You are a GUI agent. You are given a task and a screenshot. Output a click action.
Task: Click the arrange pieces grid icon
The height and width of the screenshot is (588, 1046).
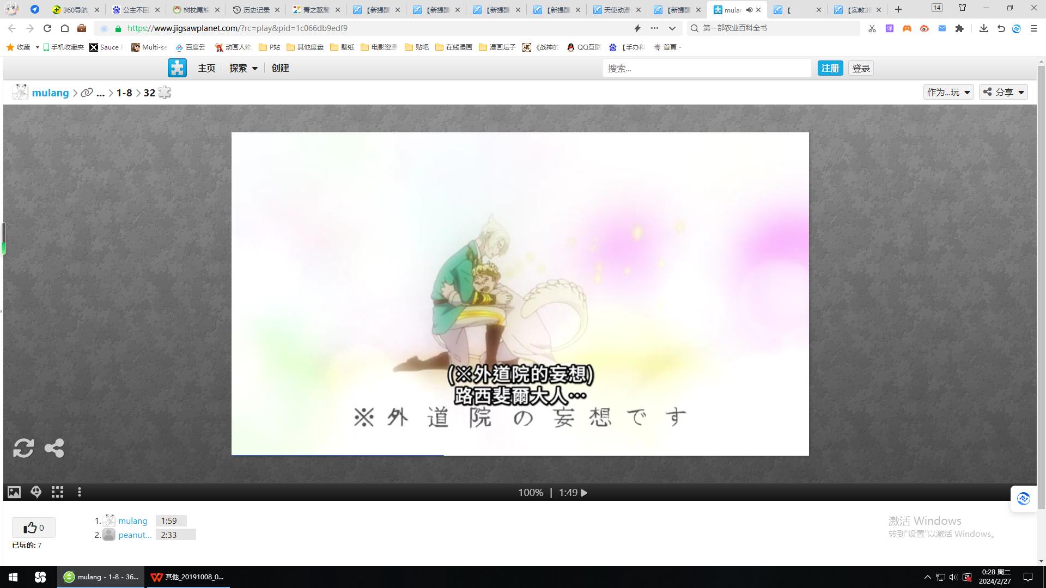coord(57,492)
